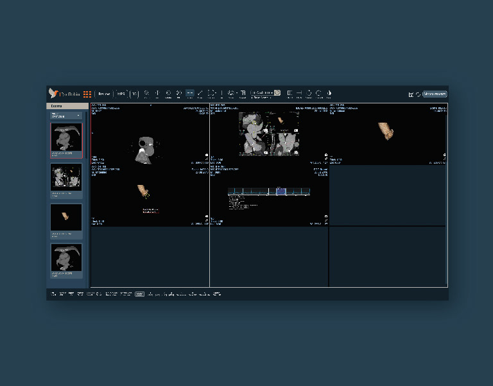Click the blue segment on the ECG timeline
493x386 pixels.
pyautogui.click(x=281, y=191)
